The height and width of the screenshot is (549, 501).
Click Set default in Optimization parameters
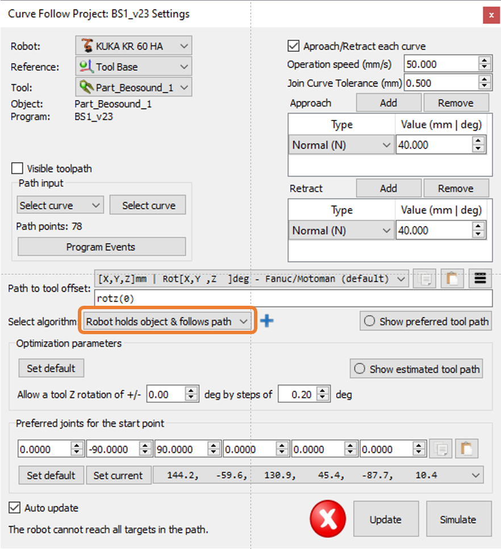point(51,368)
